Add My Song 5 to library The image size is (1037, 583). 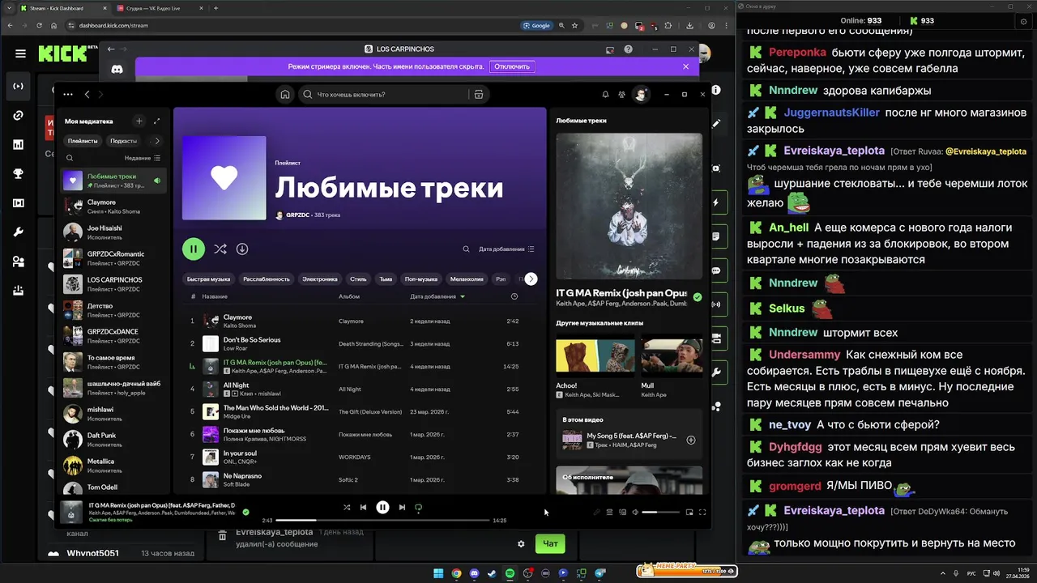click(x=691, y=440)
